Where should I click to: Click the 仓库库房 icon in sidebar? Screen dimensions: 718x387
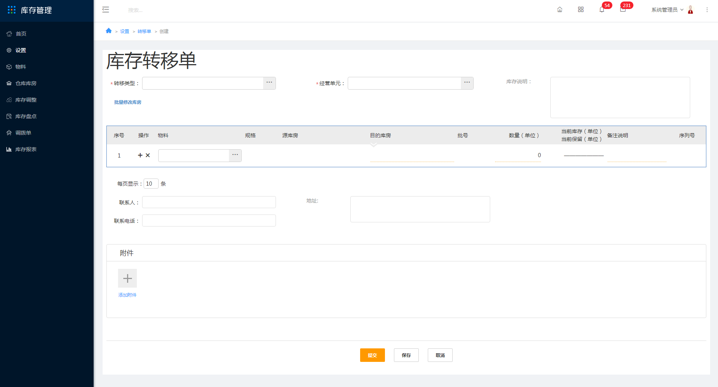tap(9, 83)
